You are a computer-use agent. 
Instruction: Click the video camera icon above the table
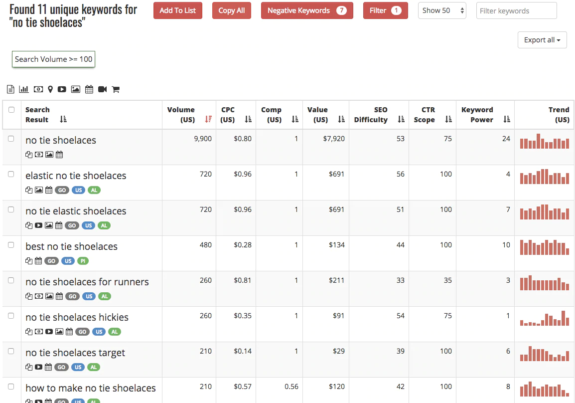tap(102, 89)
